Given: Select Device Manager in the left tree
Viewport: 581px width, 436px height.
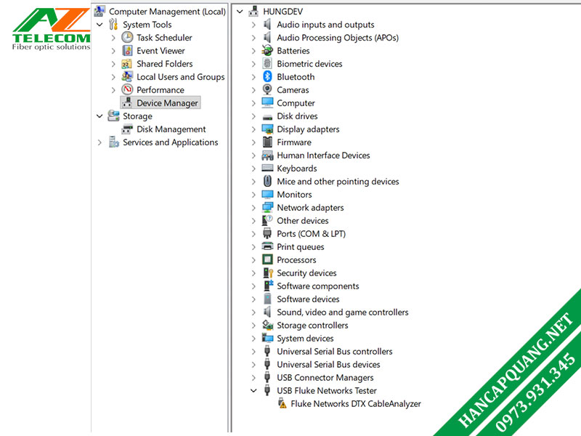Looking at the screenshot, I should point(167,103).
